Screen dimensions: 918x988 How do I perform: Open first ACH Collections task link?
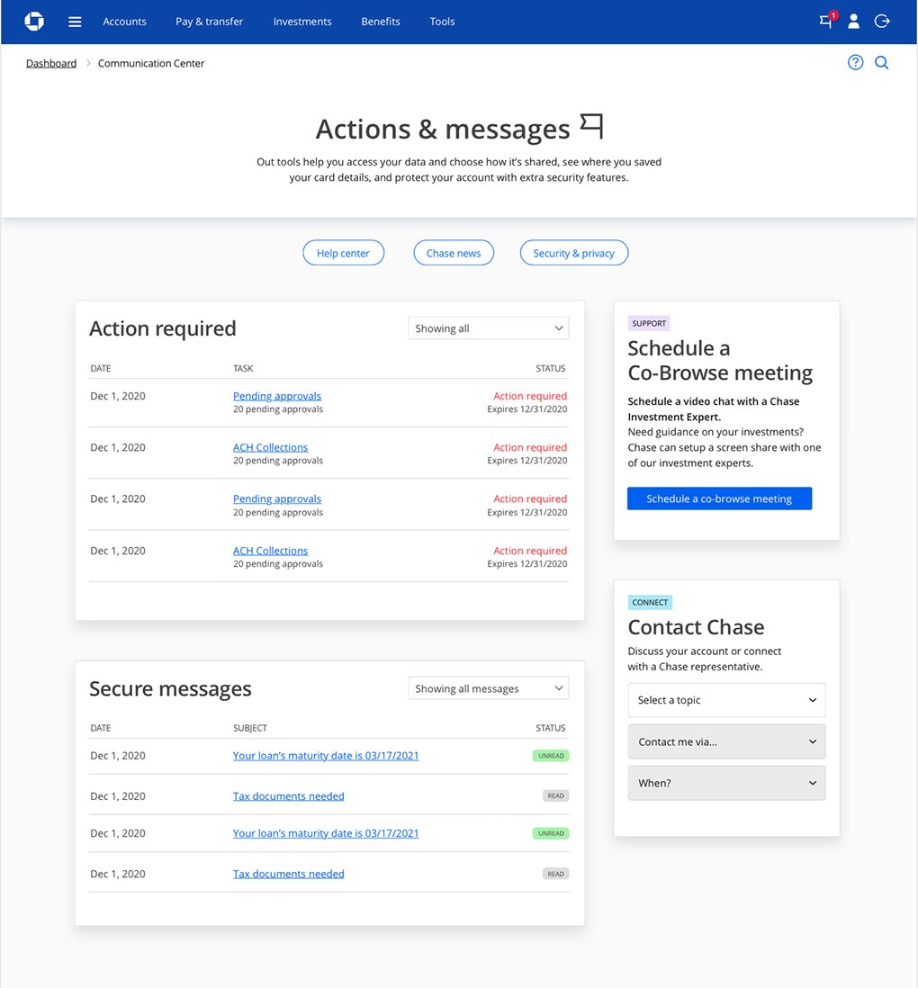270,447
